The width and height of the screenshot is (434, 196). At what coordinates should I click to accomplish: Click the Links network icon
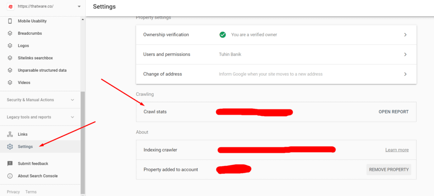(10, 134)
